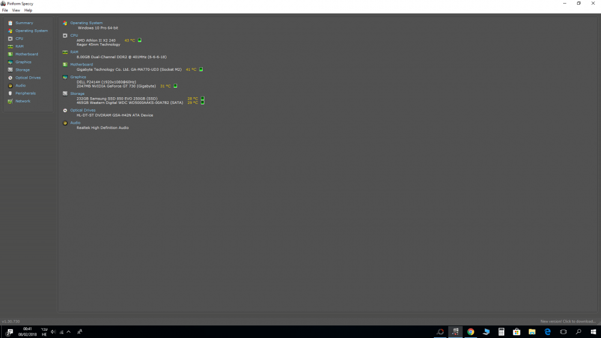Open Calculator from taskbar
Viewport: 601px width, 338px height.
pos(501,332)
